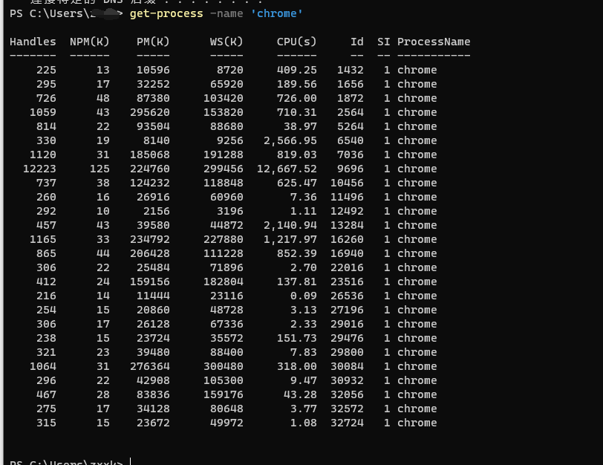Click process Id 12492

click(347, 211)
